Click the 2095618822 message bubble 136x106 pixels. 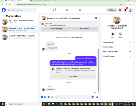[51, 90]
